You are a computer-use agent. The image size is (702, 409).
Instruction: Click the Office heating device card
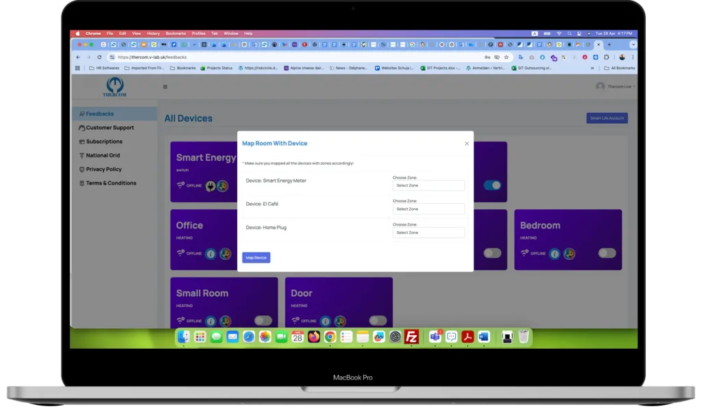point(204,240)
